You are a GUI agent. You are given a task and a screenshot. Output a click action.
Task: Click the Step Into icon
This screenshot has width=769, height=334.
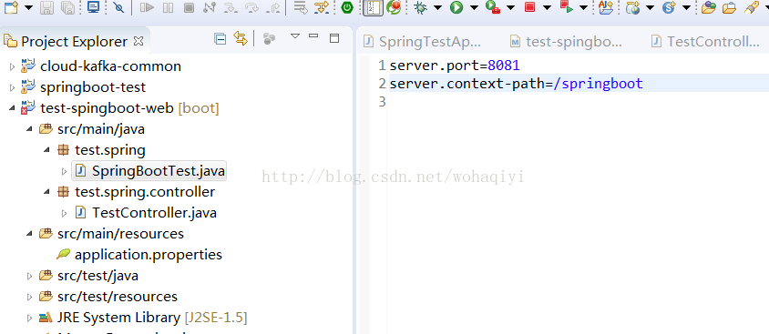point(231,7)
